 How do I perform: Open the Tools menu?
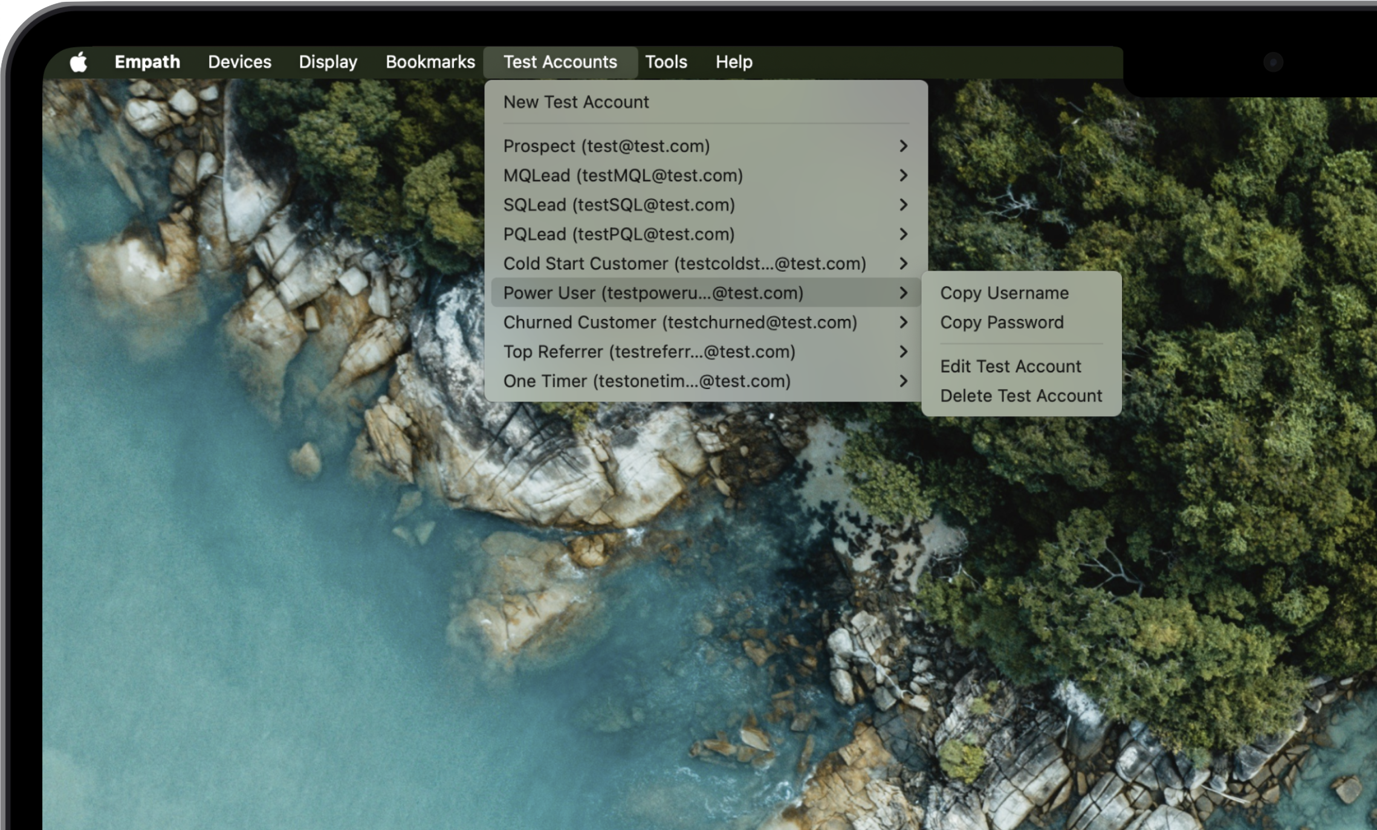(666, 62)
